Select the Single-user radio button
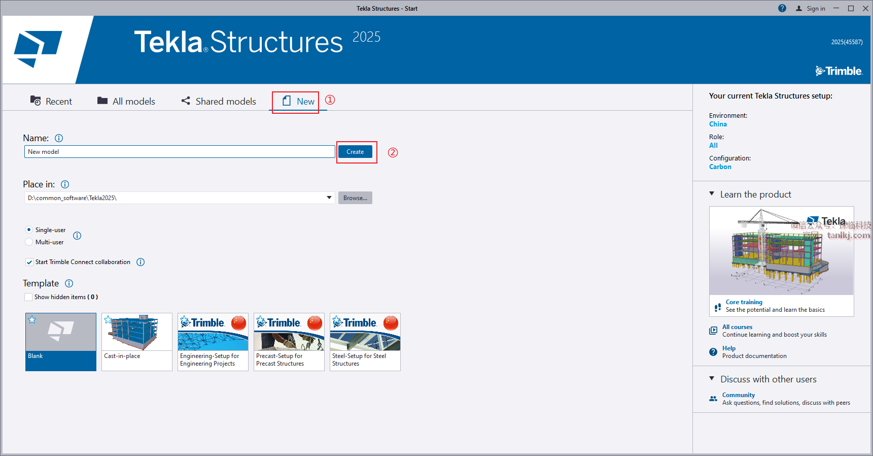873x456 pixels. coord(29,230)
